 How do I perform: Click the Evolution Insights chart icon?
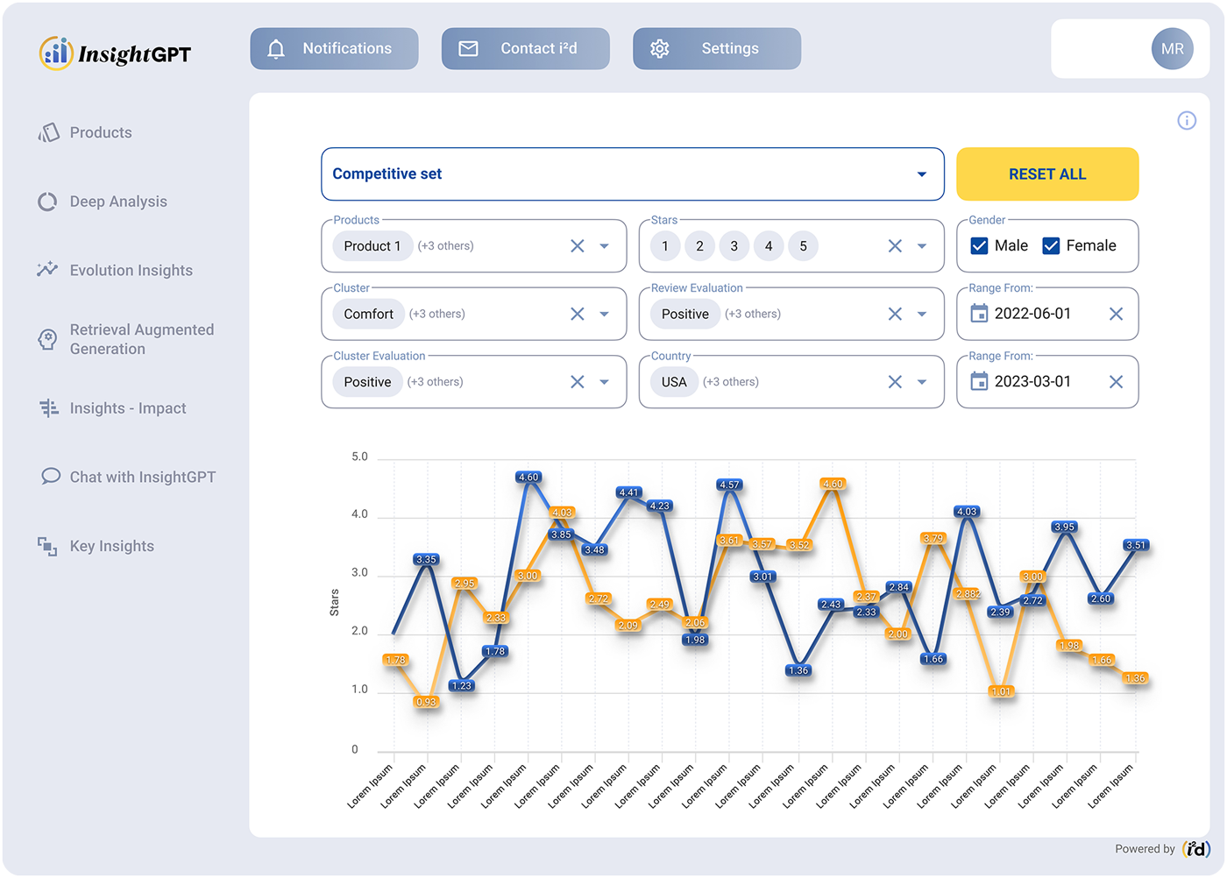(47, 270)
